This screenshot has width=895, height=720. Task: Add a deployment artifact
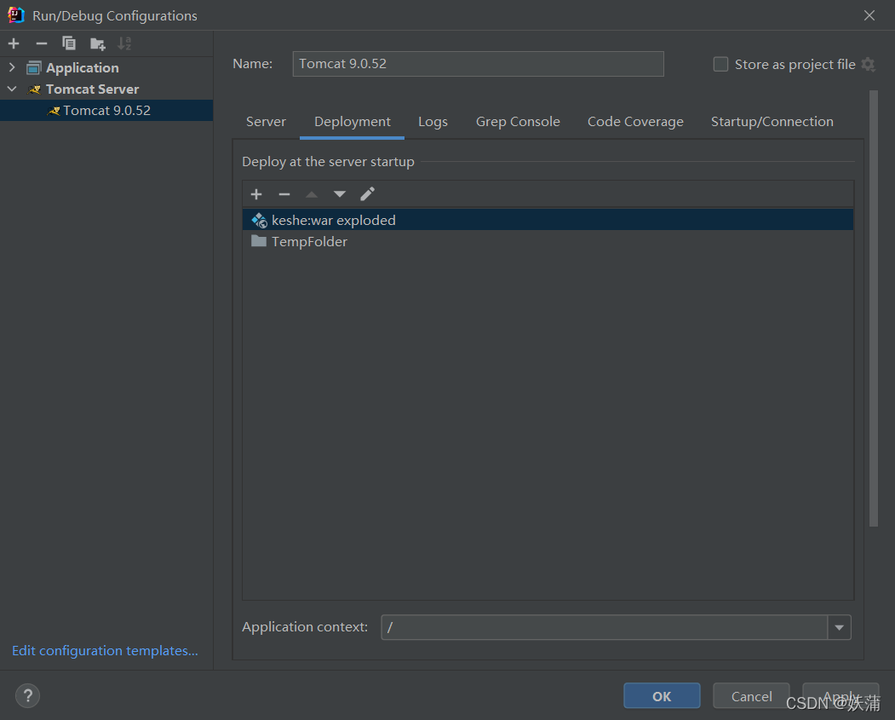tap(256, 194)
